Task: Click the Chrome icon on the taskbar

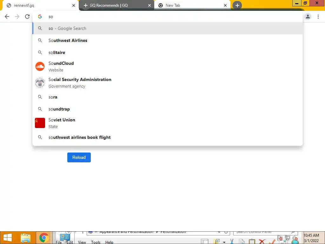Action: click(43, 238)
